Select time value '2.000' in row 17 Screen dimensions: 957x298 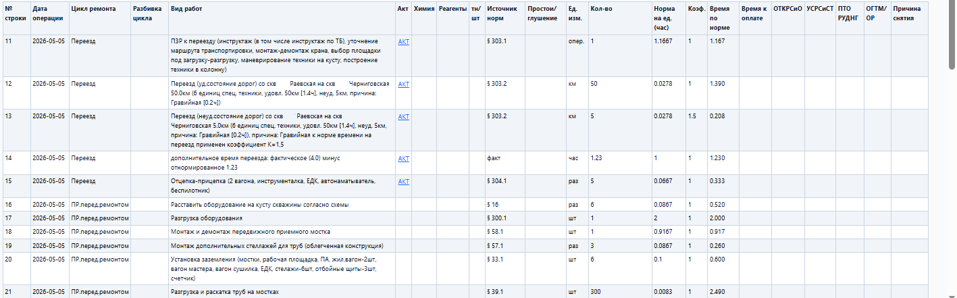tap(723, 218)
